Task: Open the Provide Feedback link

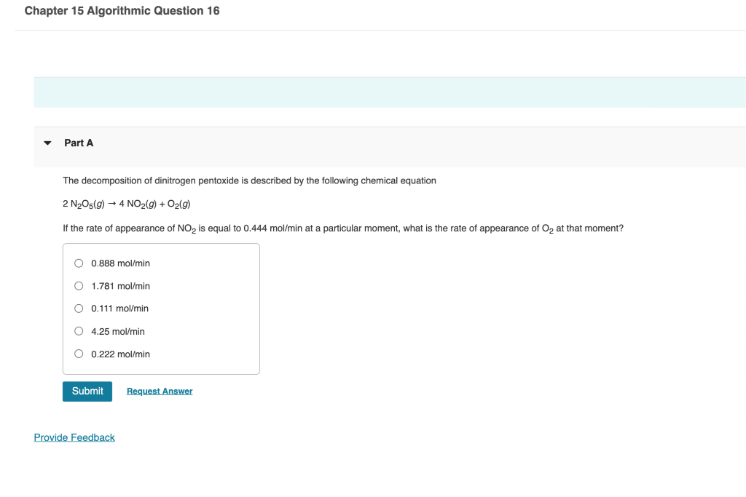Action: click(74, 437)
